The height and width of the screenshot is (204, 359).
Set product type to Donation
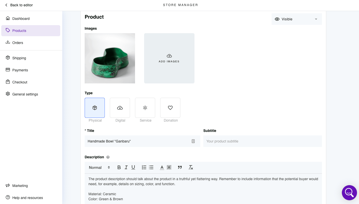tap(170, 108)
